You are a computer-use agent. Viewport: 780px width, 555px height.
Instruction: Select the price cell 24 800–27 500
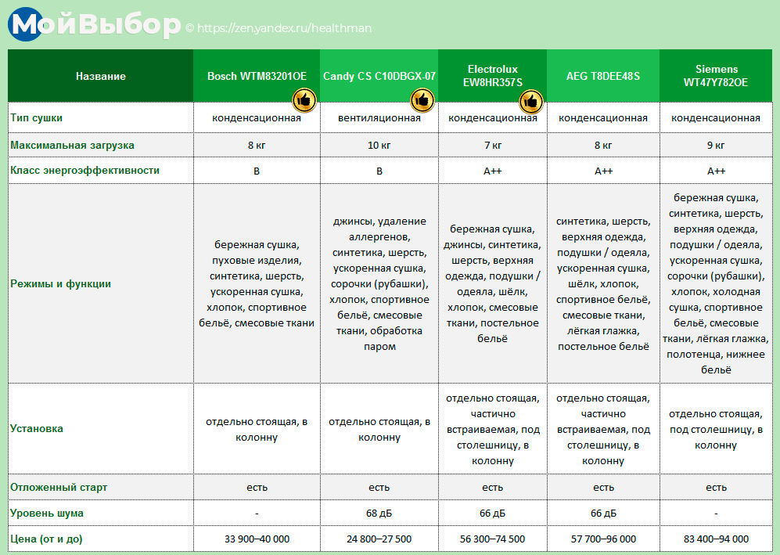point(379,539)
